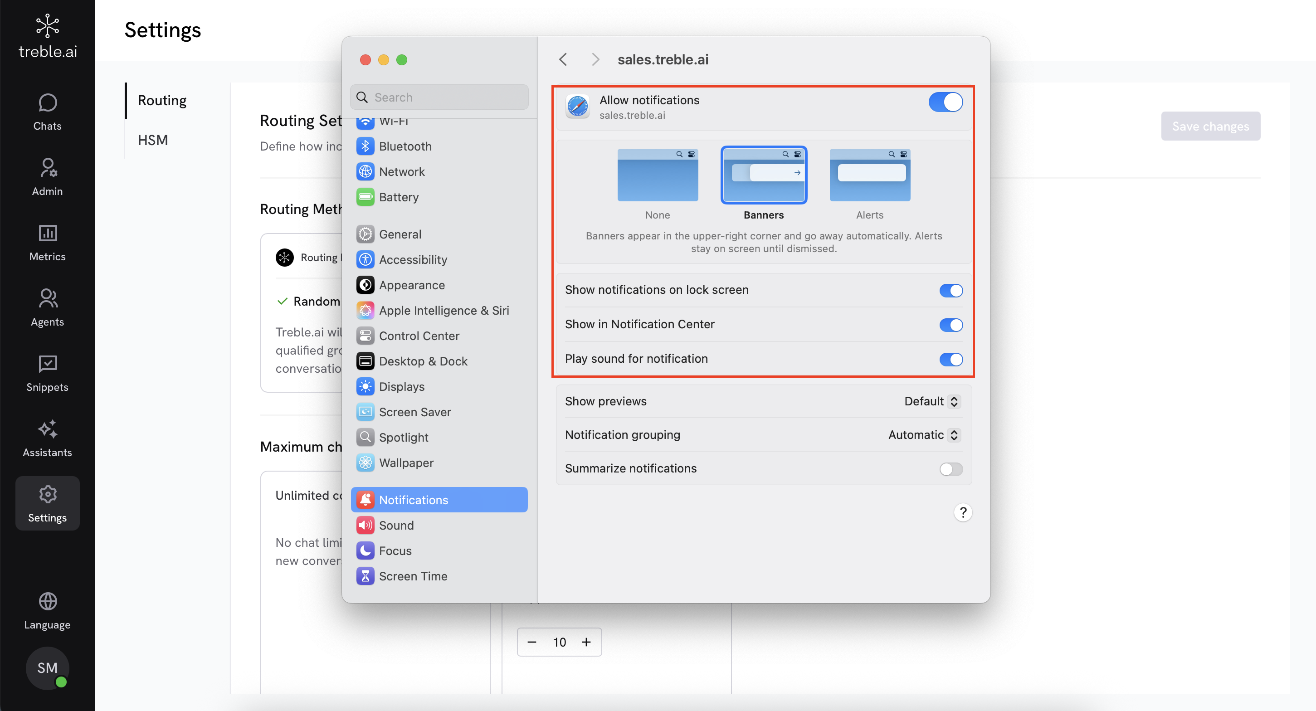Turn off Allow notifications toggle
The height and width of the screenshot is (711, 1316).
945,102
